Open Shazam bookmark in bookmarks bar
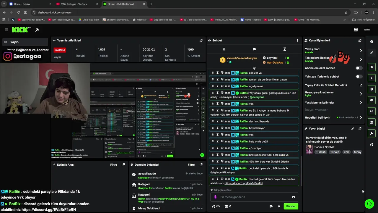The width and height of the screenshot is (378, 213). pos(116,20)
